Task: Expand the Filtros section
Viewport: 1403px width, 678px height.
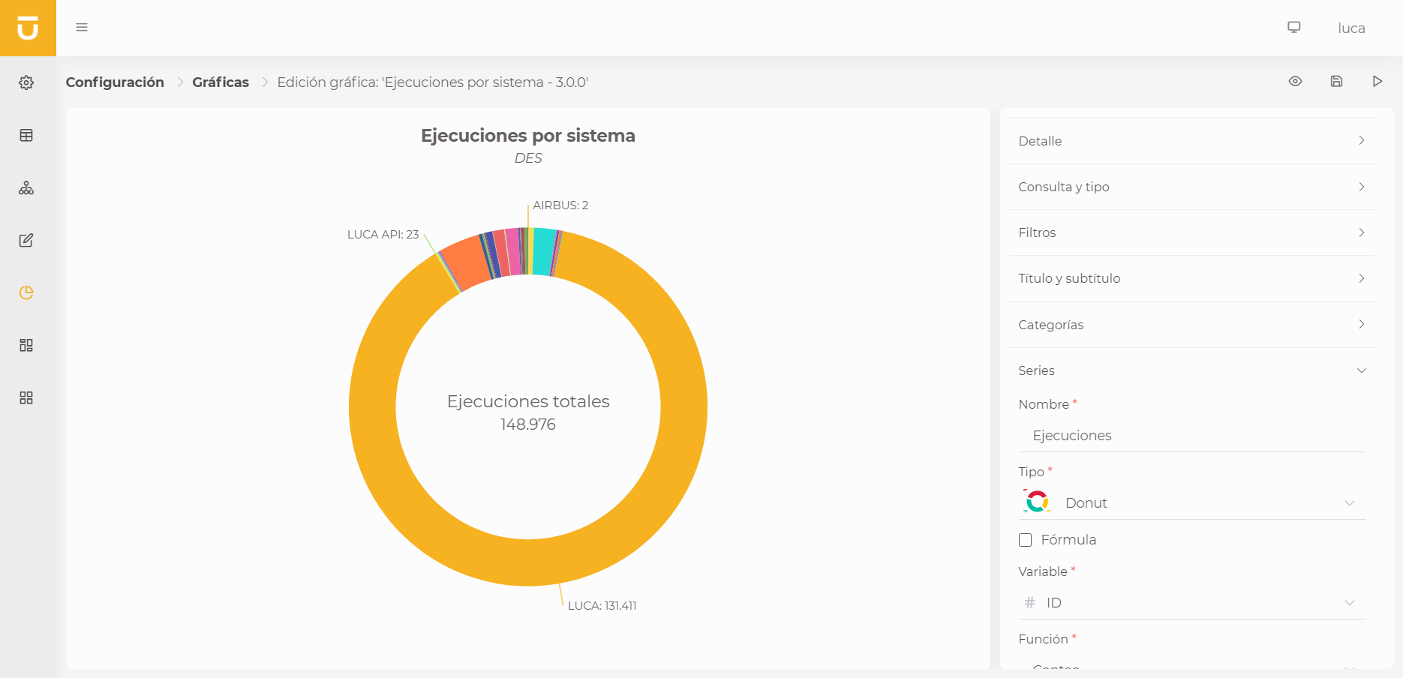Action: click(x=1191, y=232)
